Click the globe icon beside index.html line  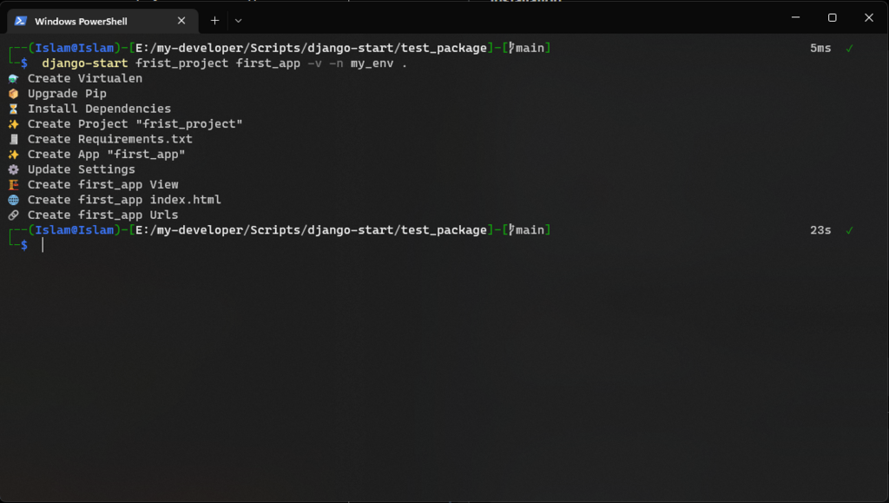pyautogui.click(x=14, y=200)
